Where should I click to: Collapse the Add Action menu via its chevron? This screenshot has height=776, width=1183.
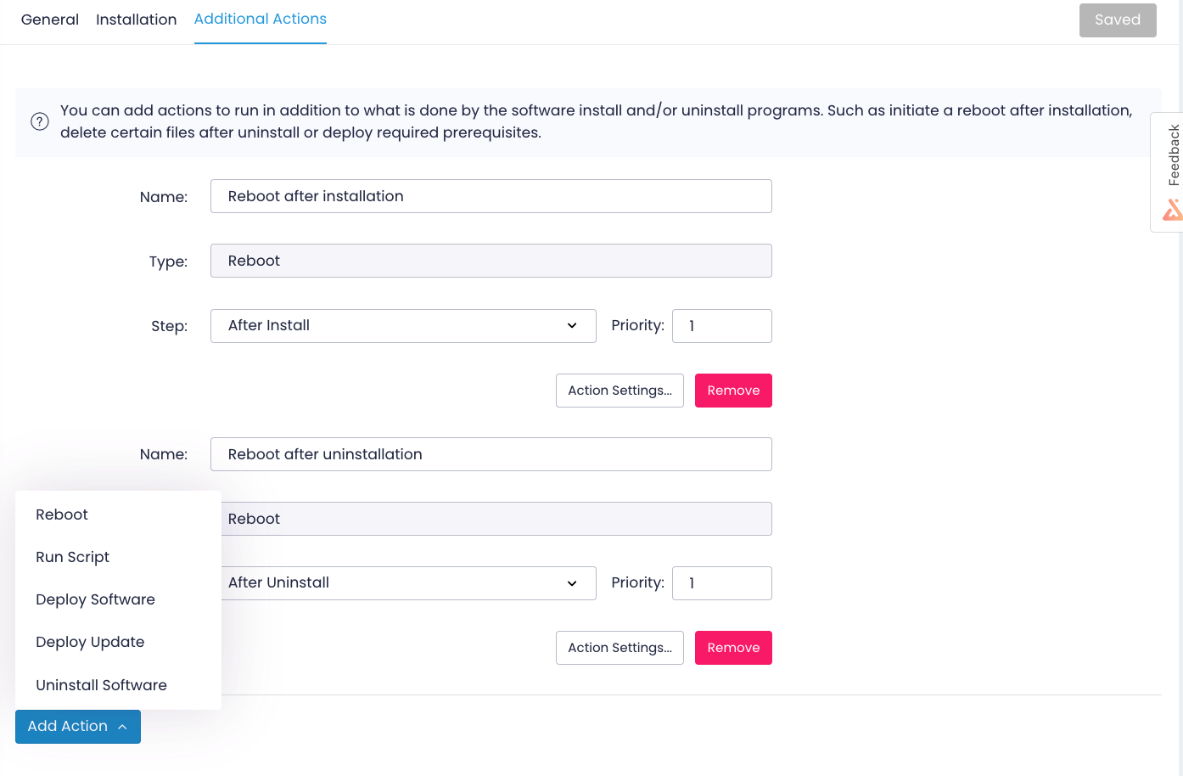click(x=124, y=726)
